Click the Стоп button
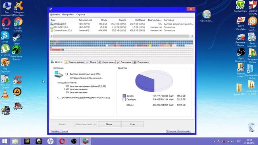Screen dimensions: 258x145 click(x=133, y=124)
